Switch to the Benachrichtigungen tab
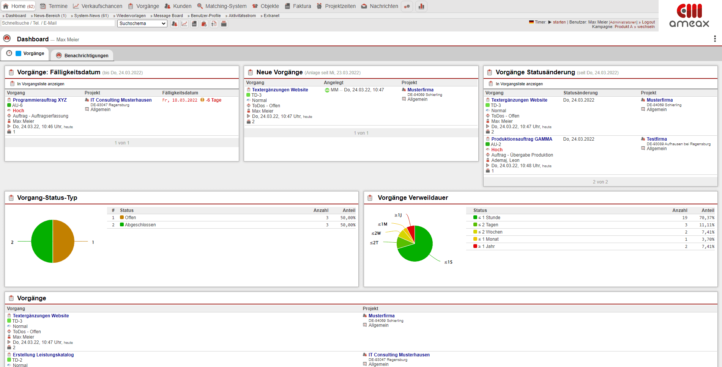The height and width of the screenshot is (367, 722). tap(86, 56)
